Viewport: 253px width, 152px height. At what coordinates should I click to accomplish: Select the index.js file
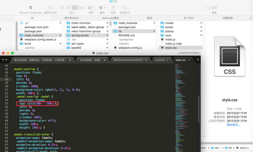(x=181, y=39)
